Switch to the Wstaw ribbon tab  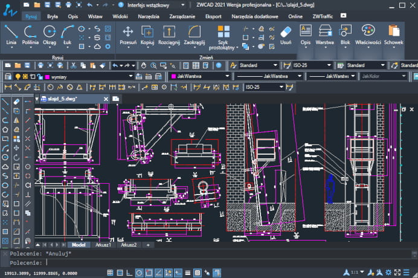(x=95, y=16)
